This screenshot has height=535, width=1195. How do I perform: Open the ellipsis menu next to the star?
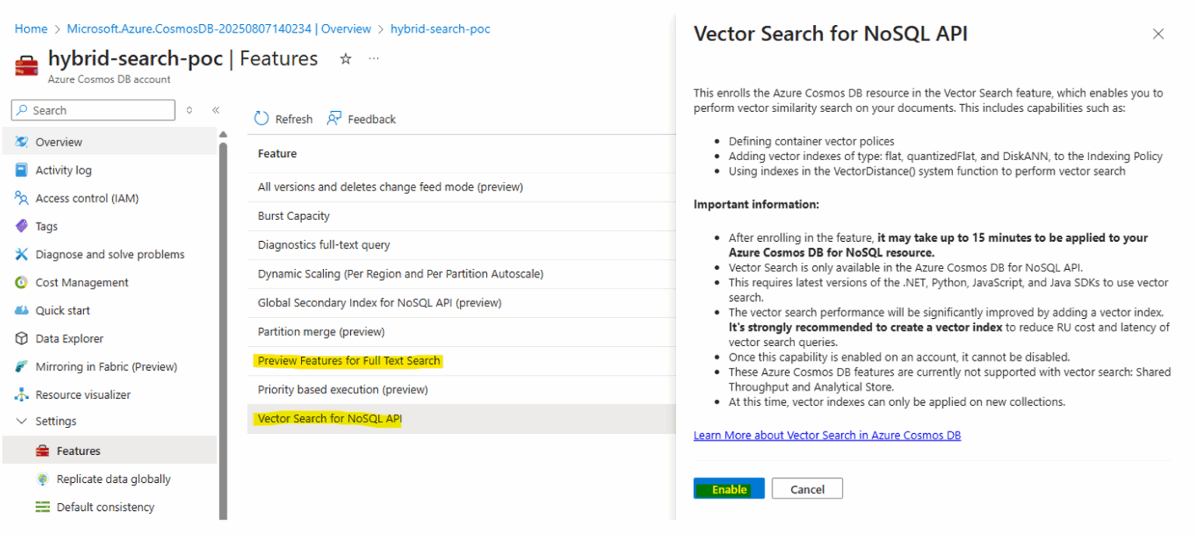click(373, 58)
